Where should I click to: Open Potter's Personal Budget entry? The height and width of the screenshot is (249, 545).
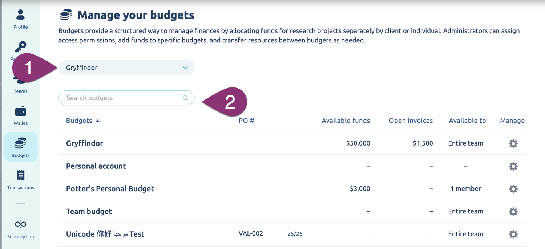point(110,189)
